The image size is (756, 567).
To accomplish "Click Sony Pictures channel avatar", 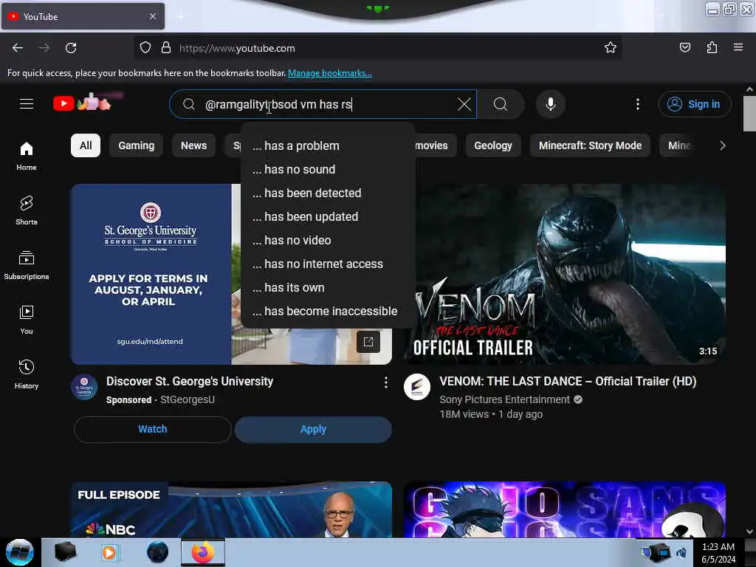I will coord(417,387).
